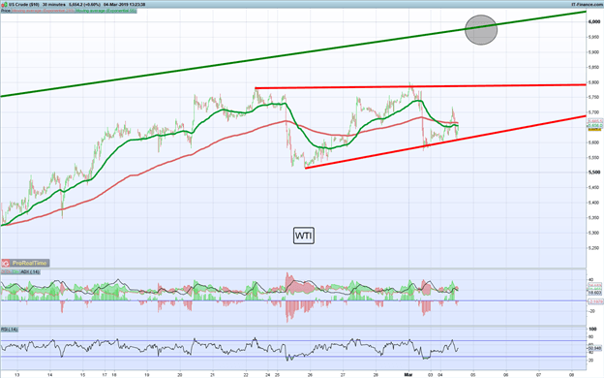Screen dimensions: 604x378
Task: Toggle green Exponential 50 moving average label
Action: tap(106, 11)
